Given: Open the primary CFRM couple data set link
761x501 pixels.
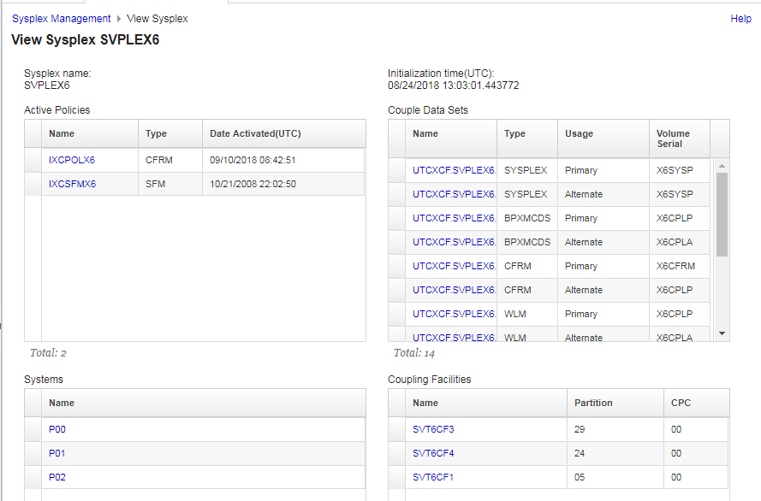Looking at the screenshot, I should tap(454, 266).
